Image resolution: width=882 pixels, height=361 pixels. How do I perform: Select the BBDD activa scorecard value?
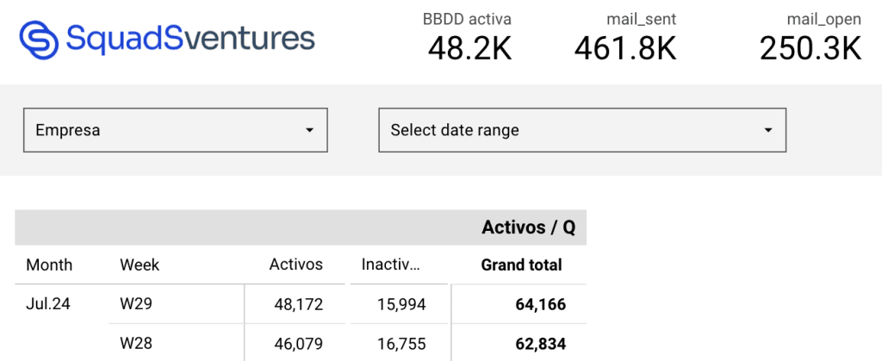tap(469, 47)
